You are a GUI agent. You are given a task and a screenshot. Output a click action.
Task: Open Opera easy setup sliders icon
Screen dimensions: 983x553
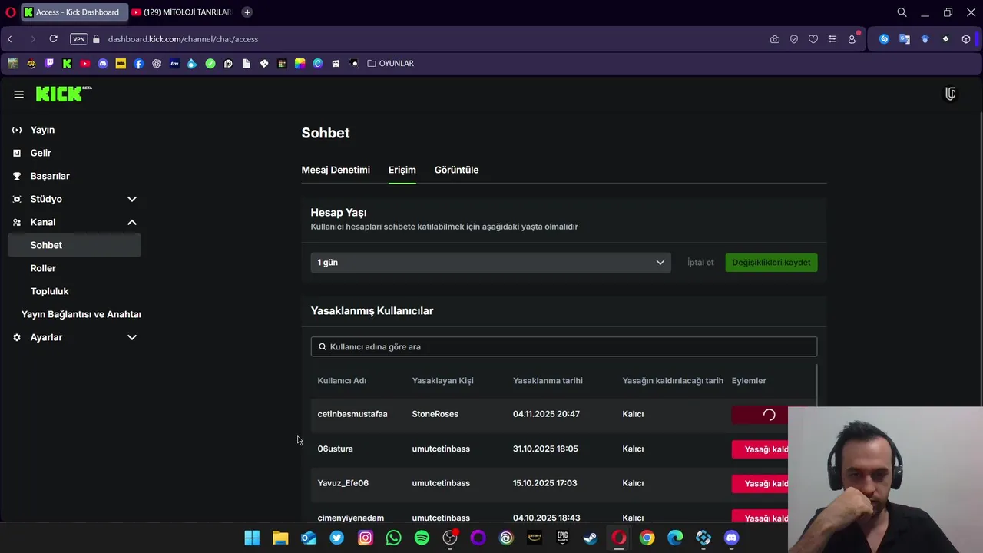pos(832,39)
